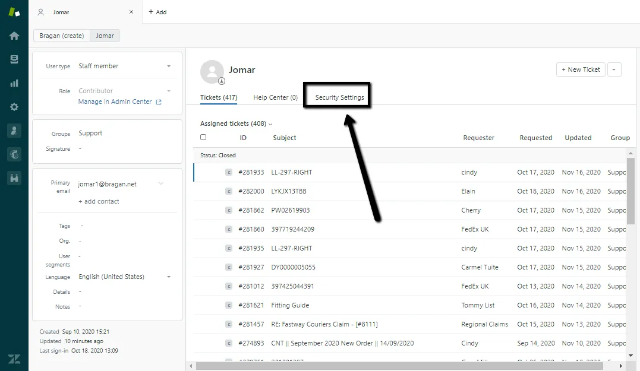Open Manage in Admin Center link
The image size is (640, 371).
115,102
